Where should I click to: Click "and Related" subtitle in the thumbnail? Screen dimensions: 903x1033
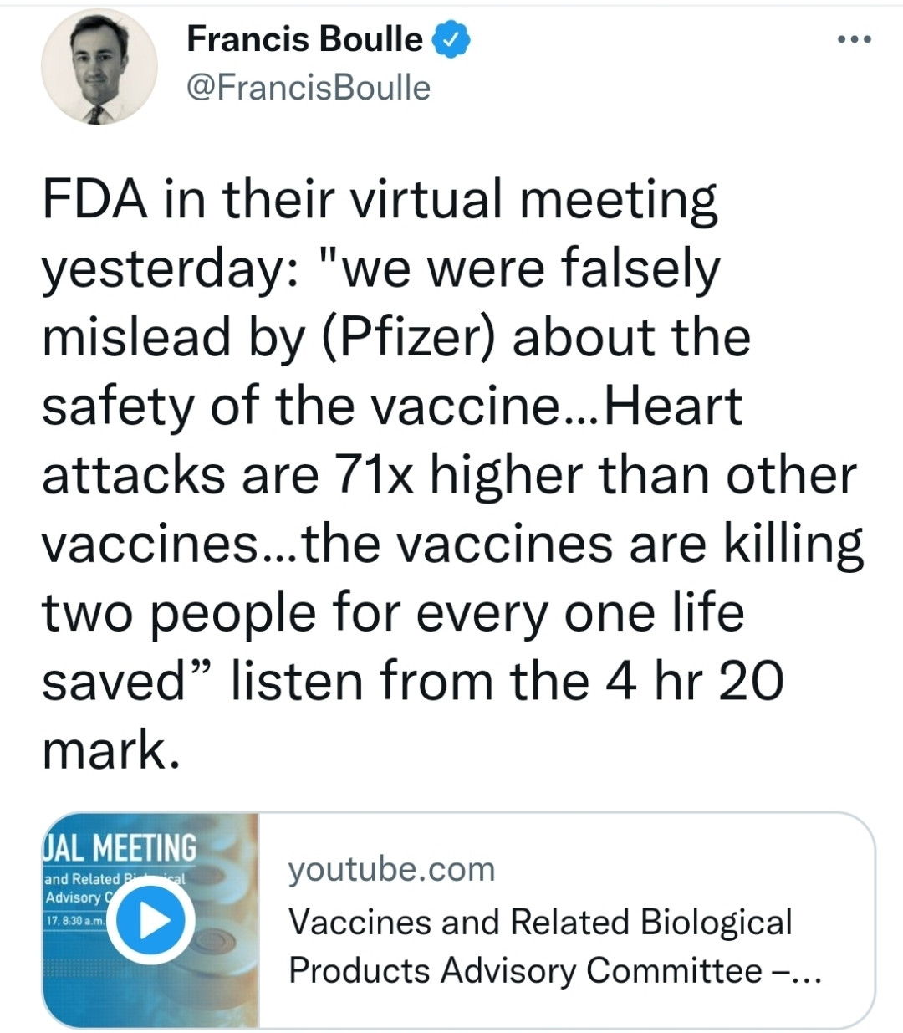(x=82, y=879)
